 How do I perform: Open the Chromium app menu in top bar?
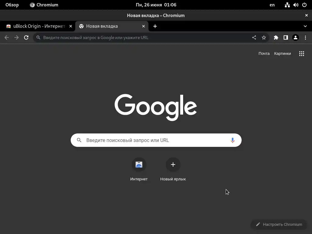(44, 5)
